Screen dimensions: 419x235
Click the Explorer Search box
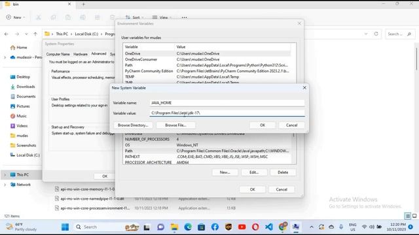click(399, 34)
